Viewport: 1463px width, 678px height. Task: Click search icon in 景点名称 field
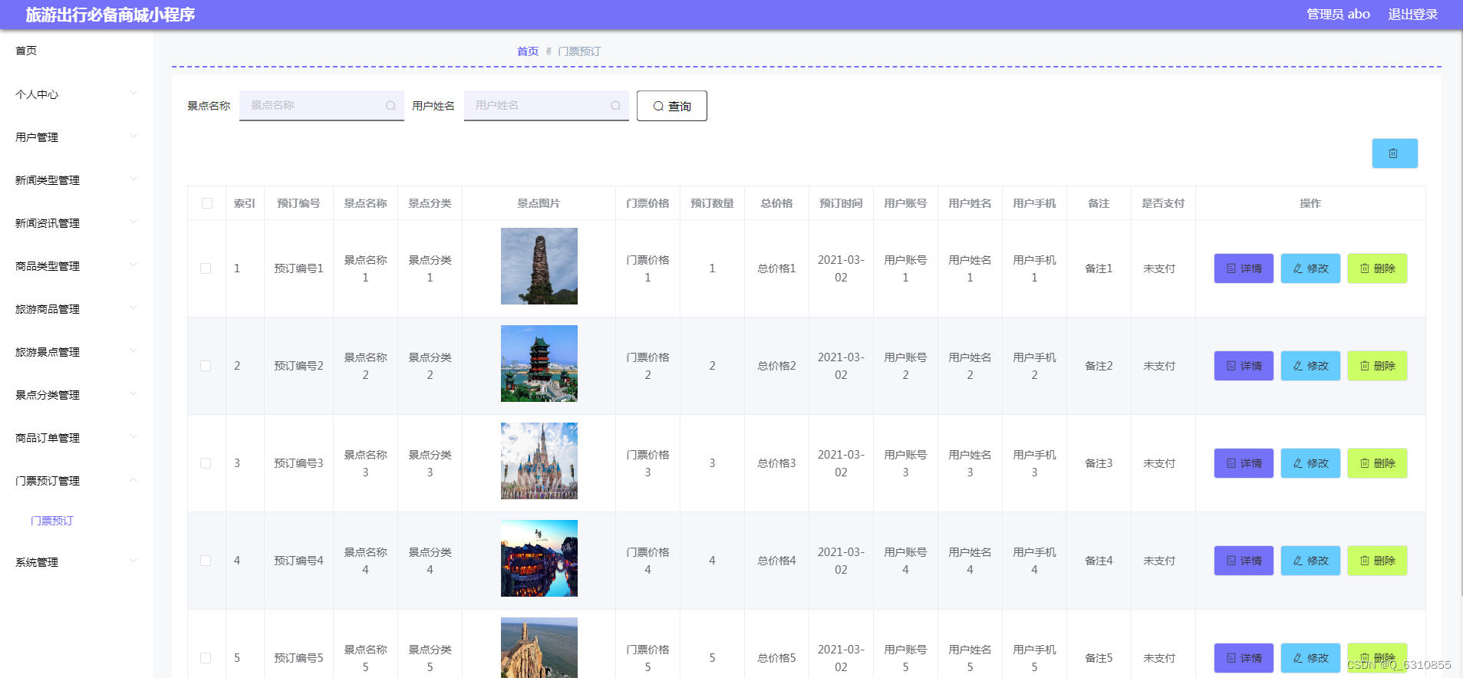(x=390, y=106)
